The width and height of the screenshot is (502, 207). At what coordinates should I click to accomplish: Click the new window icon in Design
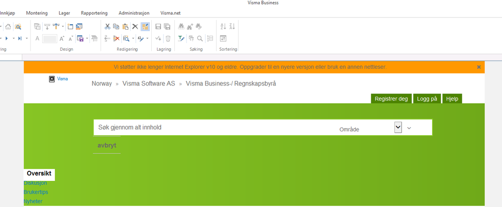70,27
